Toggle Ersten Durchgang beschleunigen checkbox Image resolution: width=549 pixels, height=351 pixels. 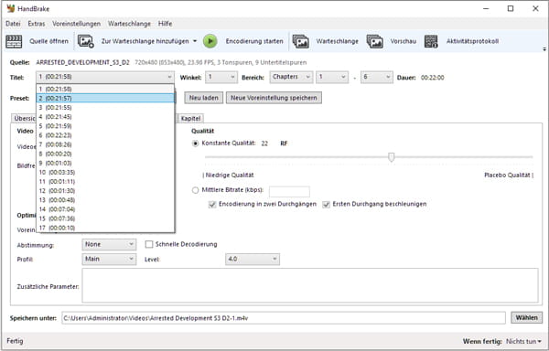[326, 205]
